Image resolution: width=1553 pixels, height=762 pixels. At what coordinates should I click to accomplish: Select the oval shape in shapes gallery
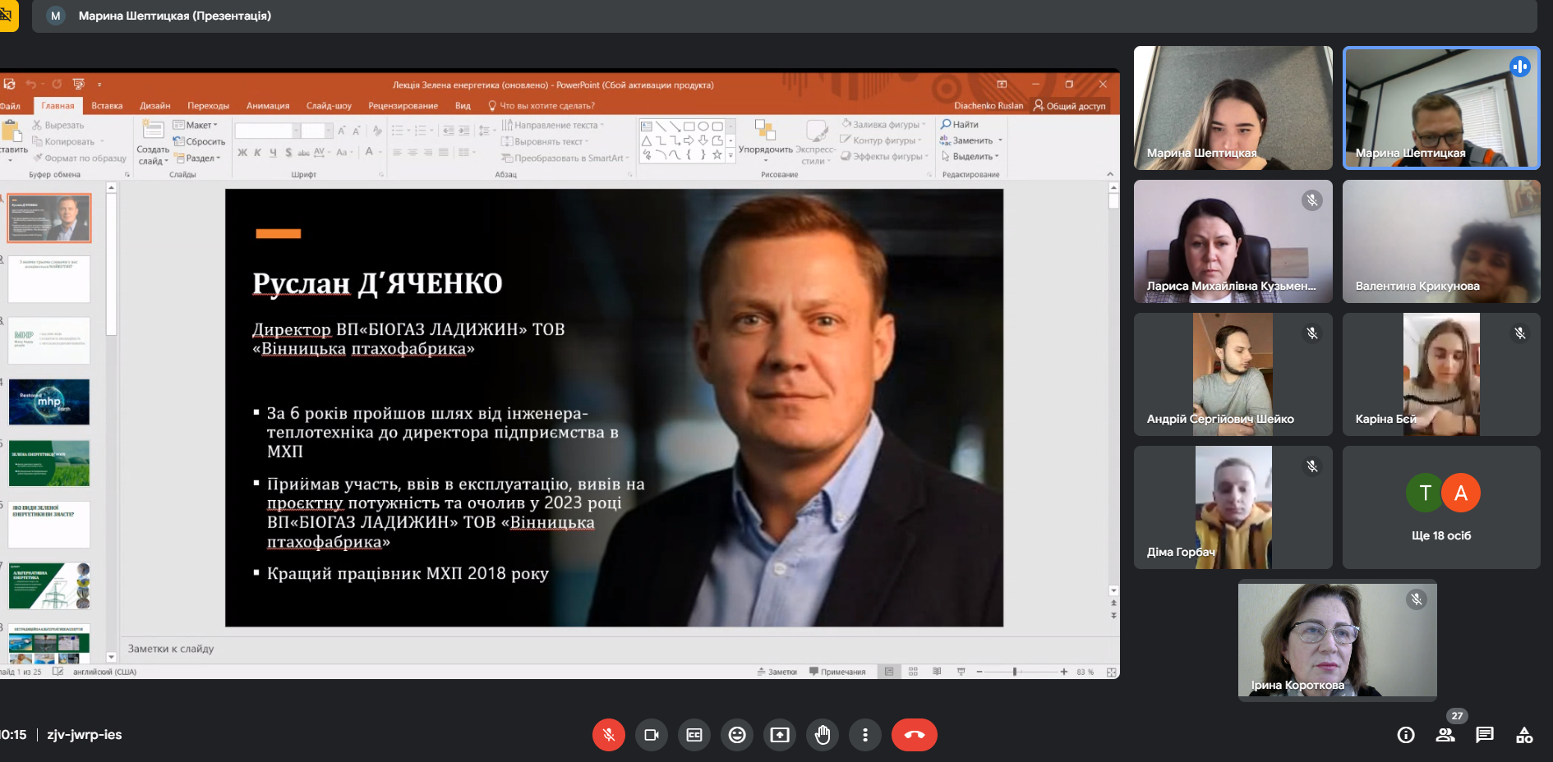pos(703,126)
